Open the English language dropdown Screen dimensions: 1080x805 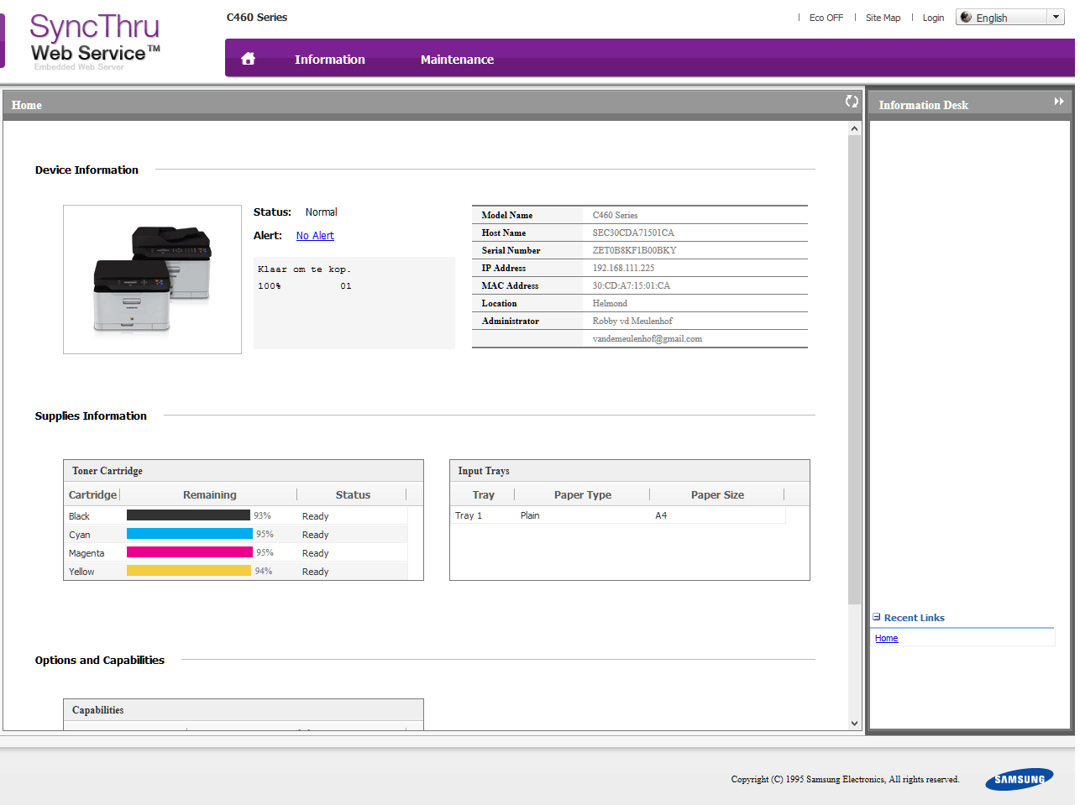pos(1010,17)
